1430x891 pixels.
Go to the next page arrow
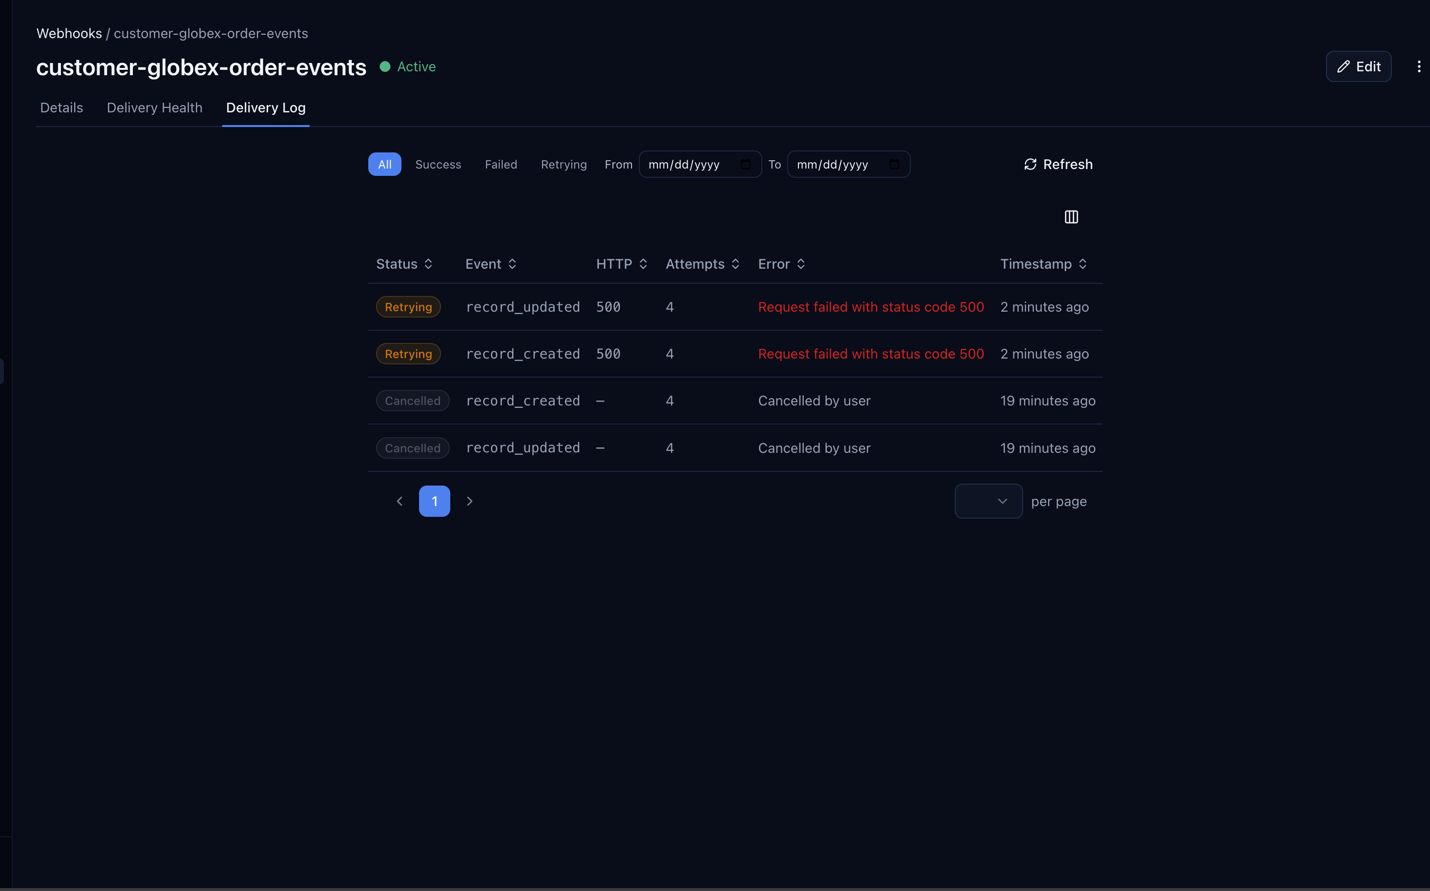[470, 501]
